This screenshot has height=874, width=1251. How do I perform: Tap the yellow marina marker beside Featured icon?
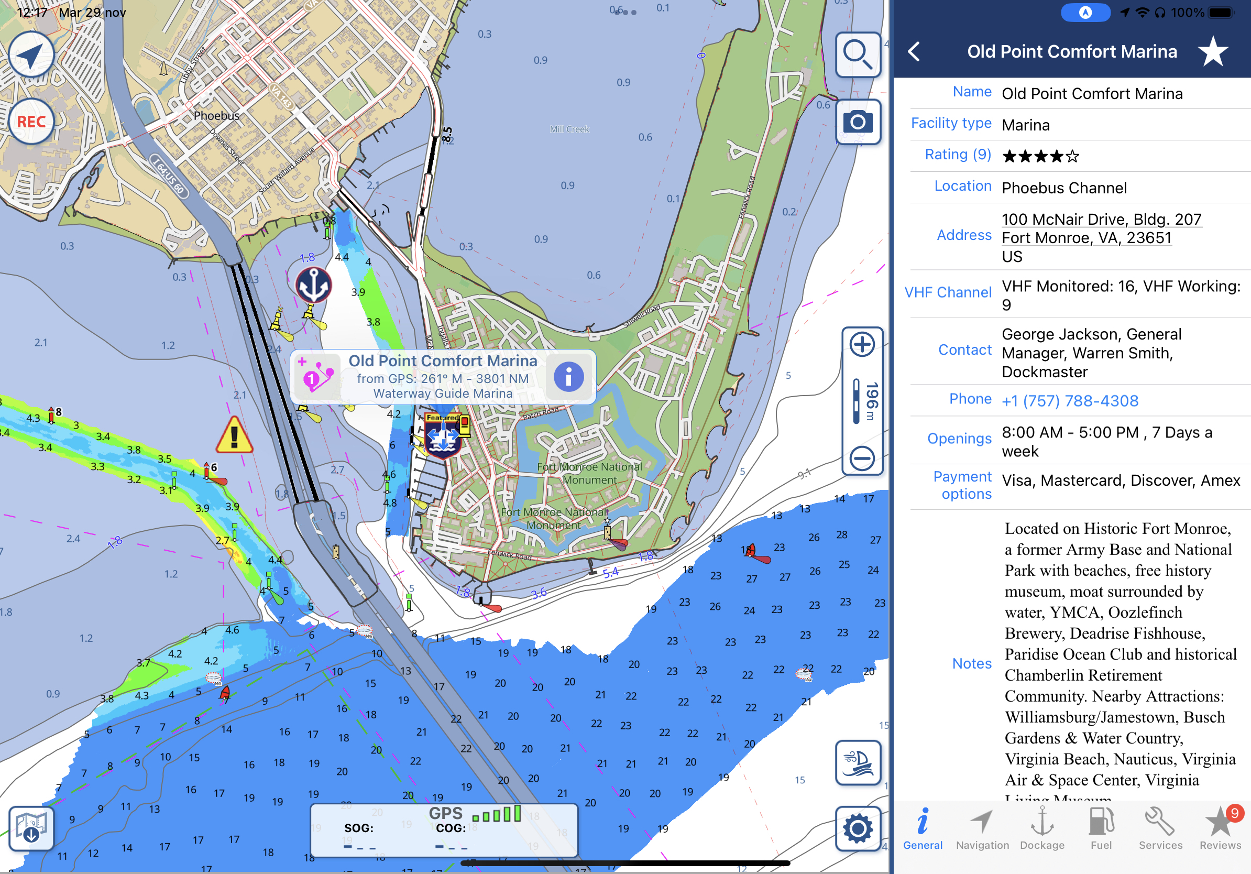[x=465, y=425]
